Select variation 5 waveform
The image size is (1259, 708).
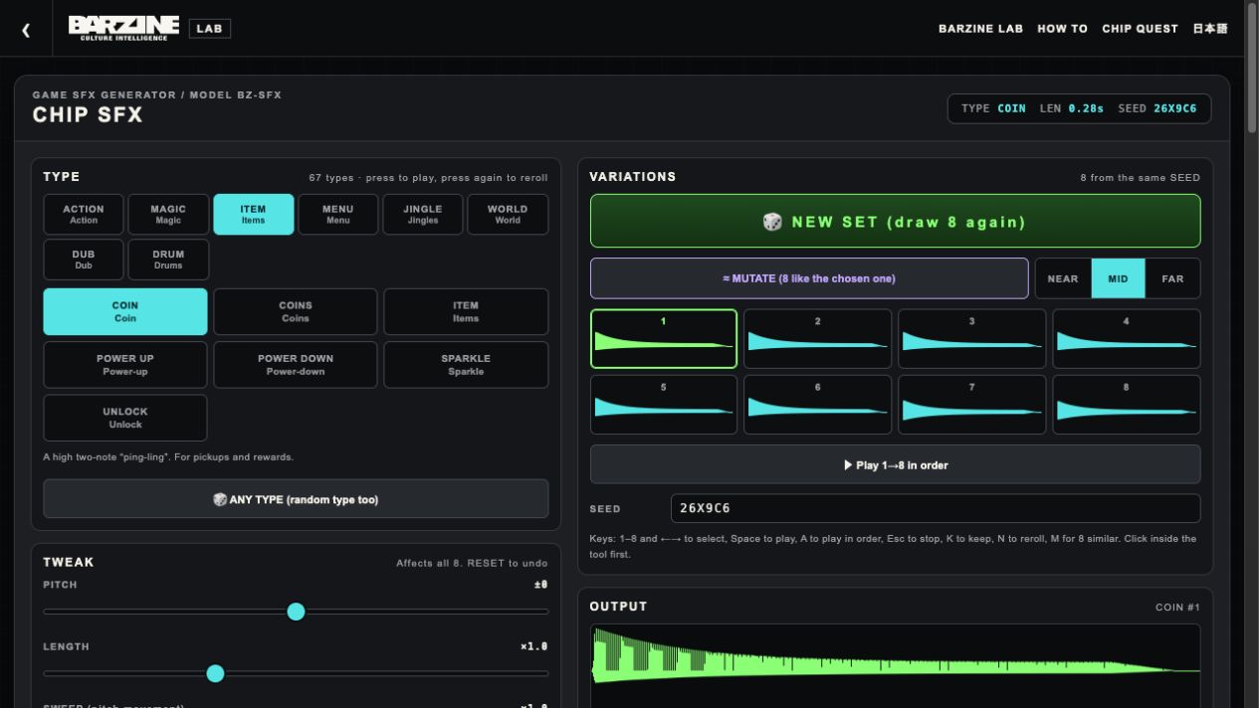coord(664,405)
